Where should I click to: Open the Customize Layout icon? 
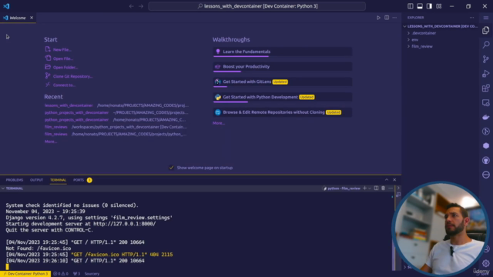click(x=438, y=6)
